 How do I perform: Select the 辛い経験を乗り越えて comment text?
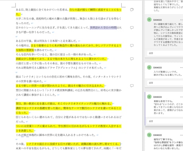click(168, 35)
